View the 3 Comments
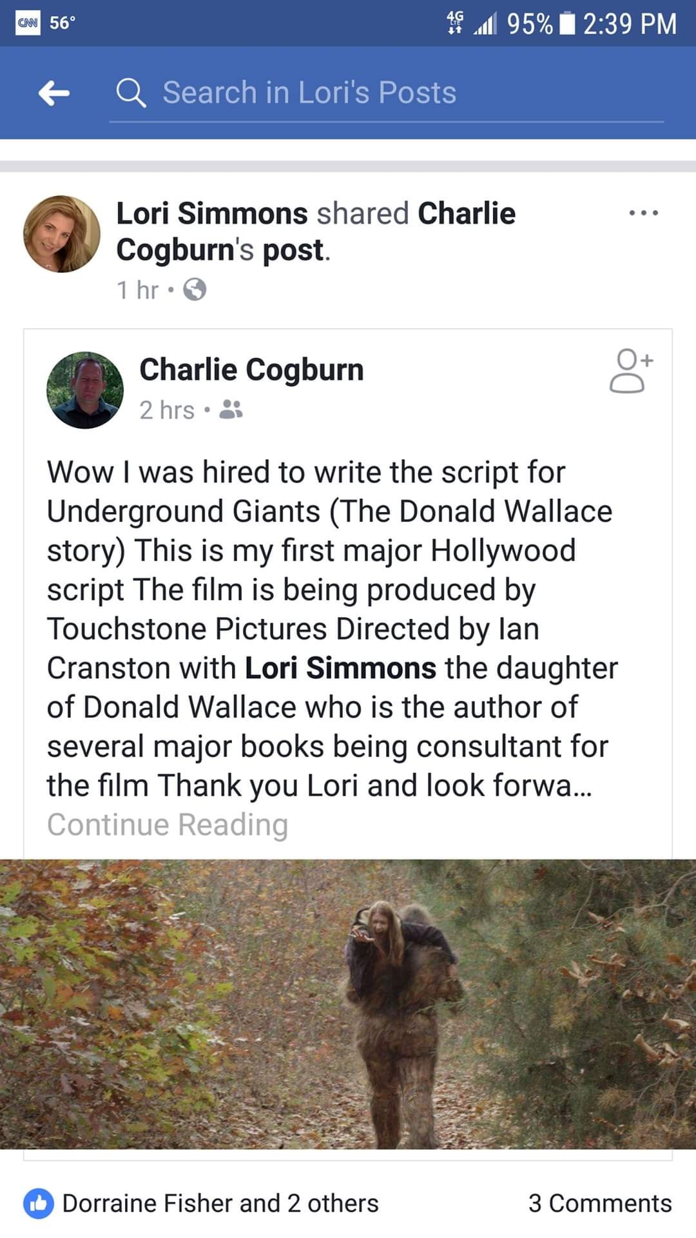 [600, 1203]
